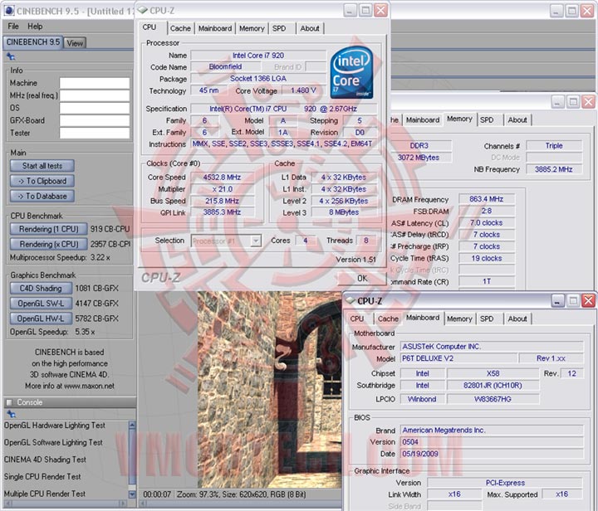Click the console scrollbar up arrow
This screenshot has height=511, width=598.
pyautogui.click(x=132, y=425)
